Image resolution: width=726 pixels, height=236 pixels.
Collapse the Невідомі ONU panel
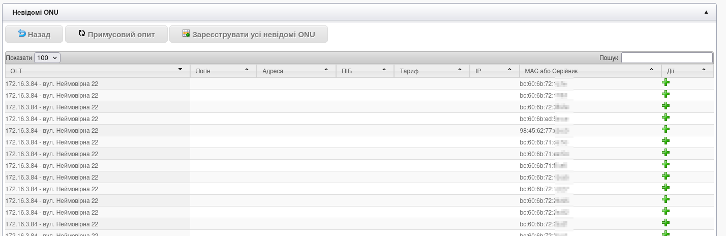706,12
